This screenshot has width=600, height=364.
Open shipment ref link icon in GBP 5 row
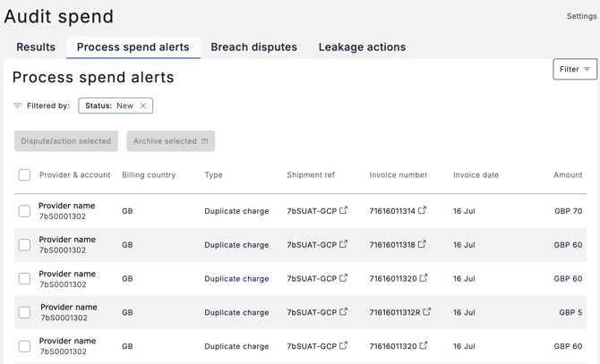click(x=344, y=312)
